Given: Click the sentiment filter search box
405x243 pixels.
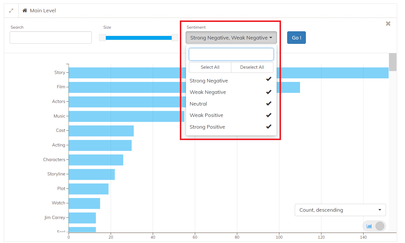Looking at the screenshot, I should point(231,54).
